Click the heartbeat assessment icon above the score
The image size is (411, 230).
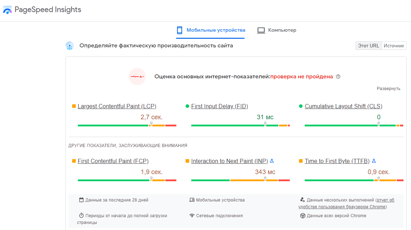[137, 77]
